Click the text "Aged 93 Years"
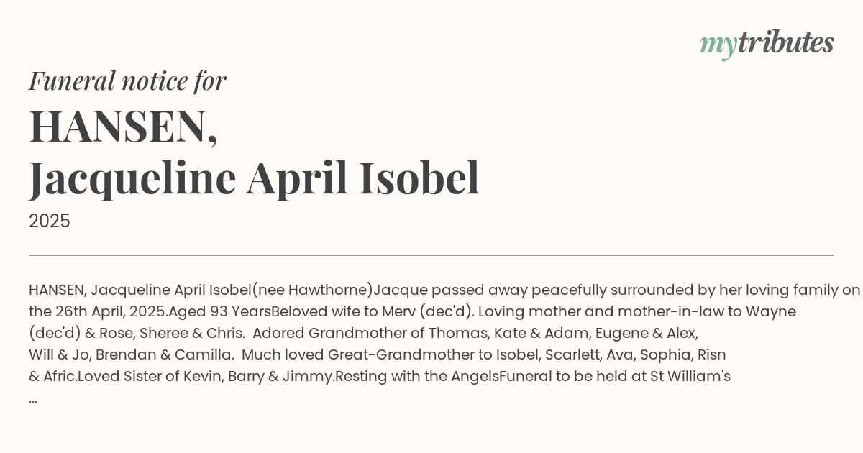 pyautogui.click(x=220, y=312)
